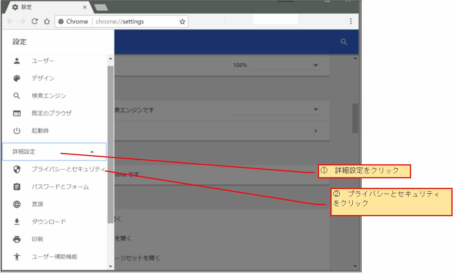Go to the Chrome home page button
This screenshot has height=274, width=454.
(47, 21)
